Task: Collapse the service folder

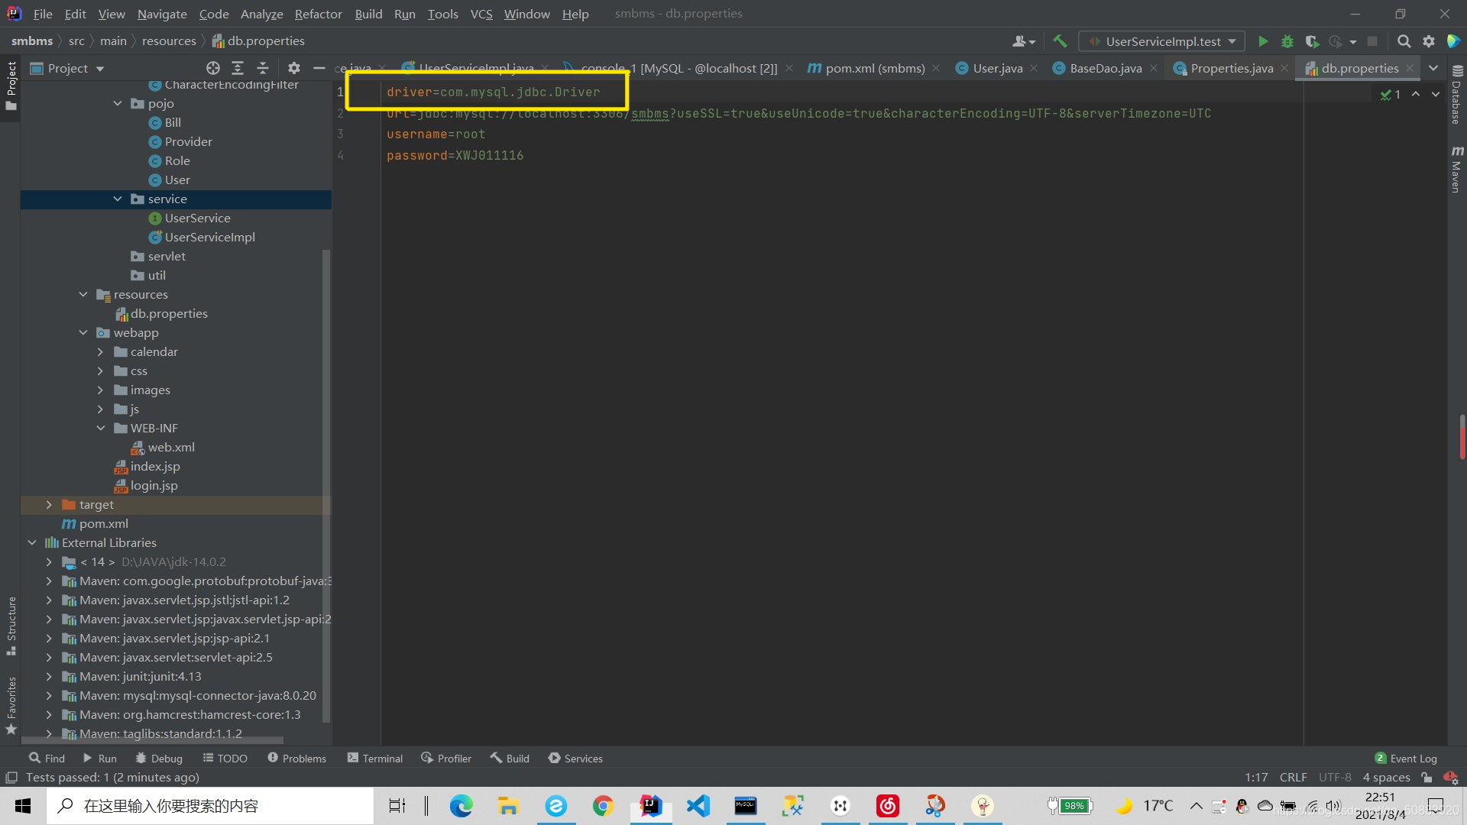Action: coord(118,199)
